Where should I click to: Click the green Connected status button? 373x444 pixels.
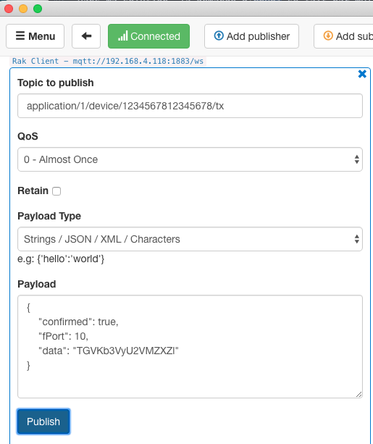(148, 36)
